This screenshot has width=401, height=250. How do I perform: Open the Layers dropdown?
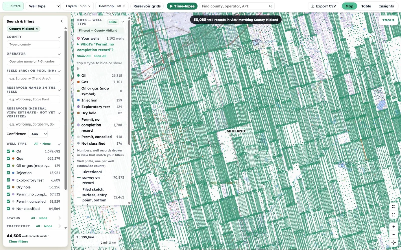point(78,6)
